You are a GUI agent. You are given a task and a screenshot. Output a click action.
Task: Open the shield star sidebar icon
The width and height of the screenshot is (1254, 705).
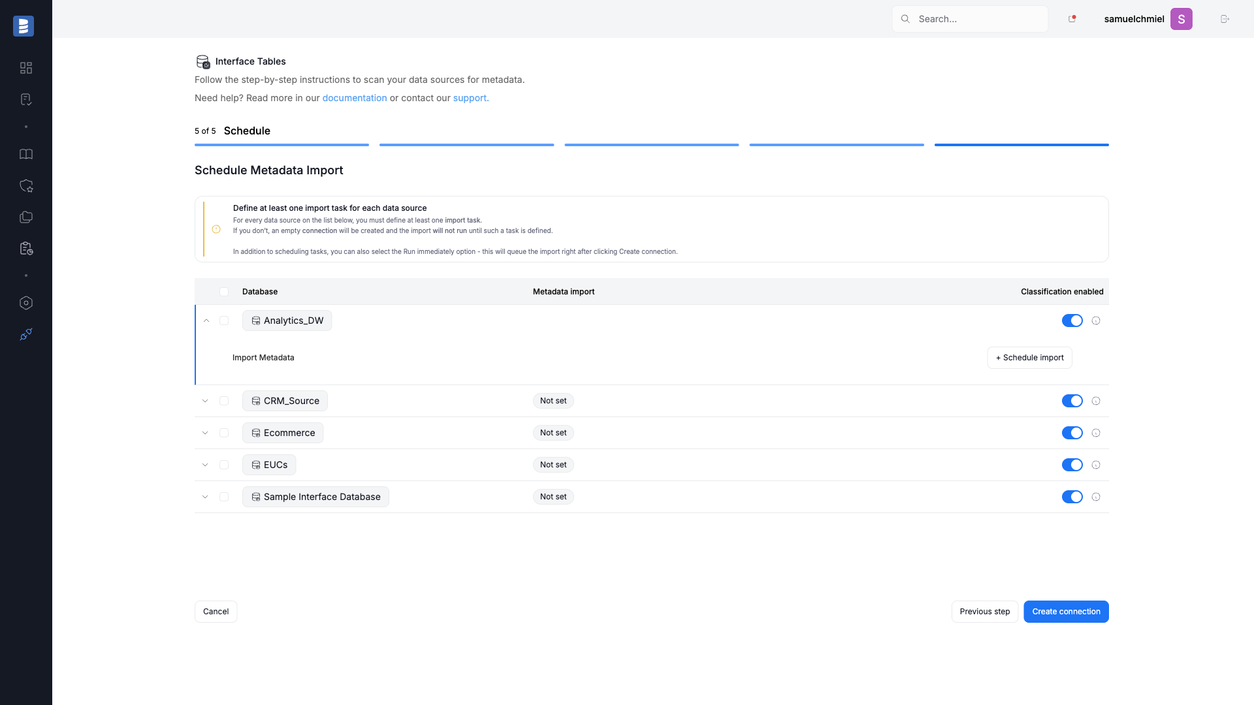(x=26, y=186)
